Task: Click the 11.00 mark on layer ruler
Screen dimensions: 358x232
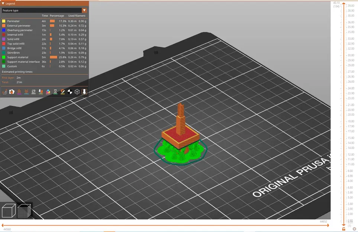Action: point(351,164)
